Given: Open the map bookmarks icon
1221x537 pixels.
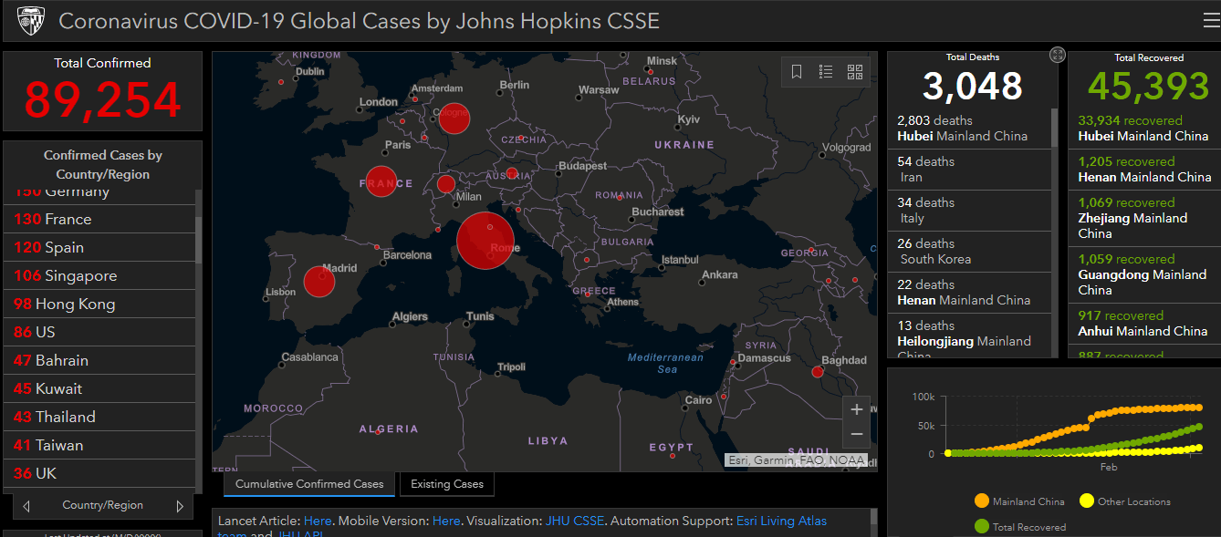Looking at the screenshot, I should click(x=797, y=72).
